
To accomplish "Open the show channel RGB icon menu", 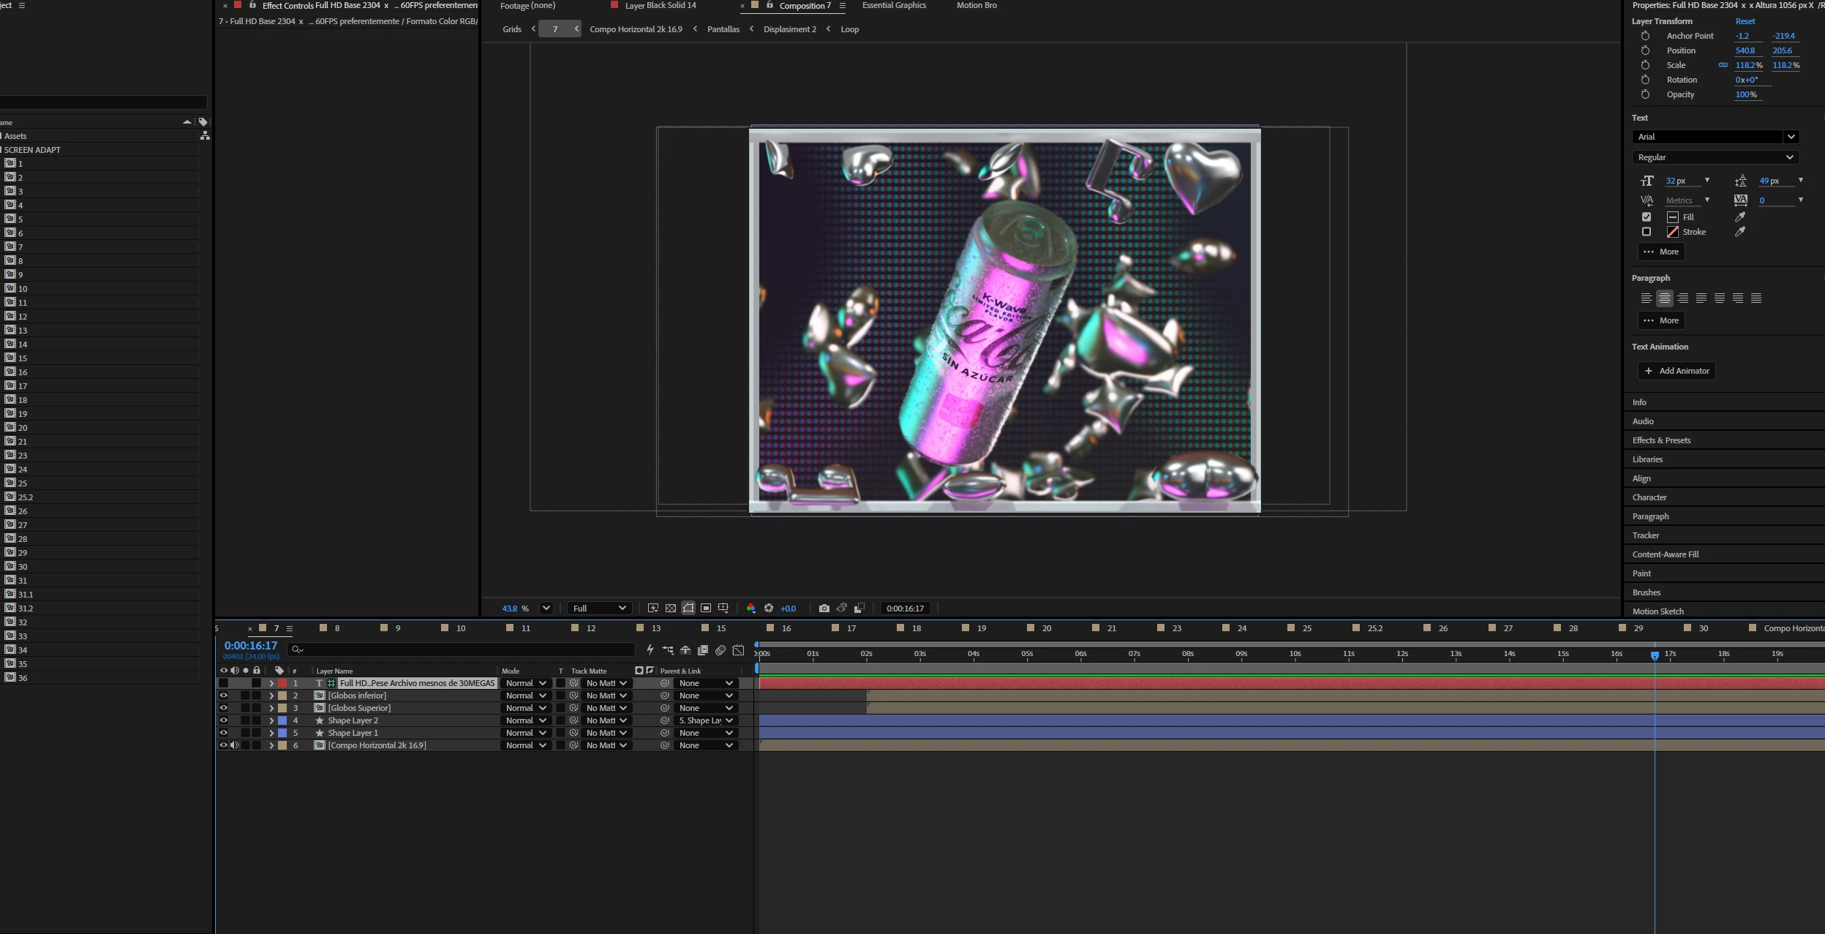I will point(750,609).
